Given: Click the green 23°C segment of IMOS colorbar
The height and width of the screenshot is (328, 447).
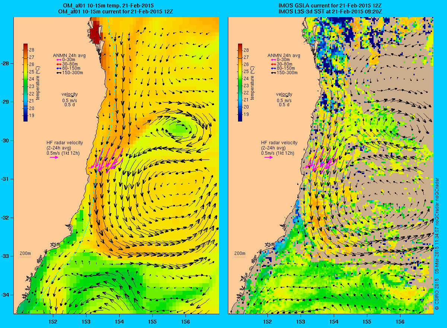Looking at the screenshot, I should [240, 86].
